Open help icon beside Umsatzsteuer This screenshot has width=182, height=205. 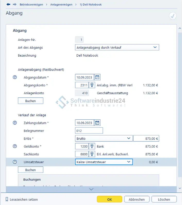(x=15, y=162)
